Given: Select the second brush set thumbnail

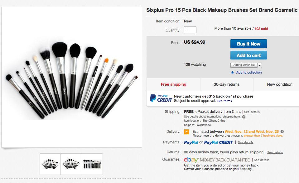Looking at the screenshot, I should click(71, 164).
